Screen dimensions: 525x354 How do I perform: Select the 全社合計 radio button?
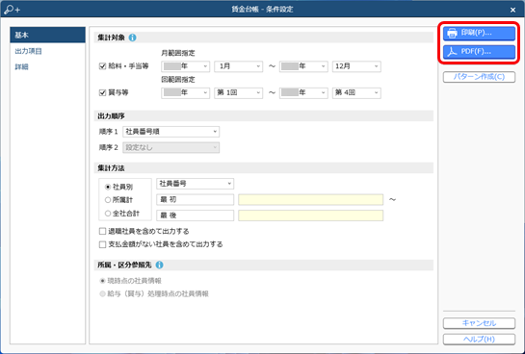[x=108, y=214]
